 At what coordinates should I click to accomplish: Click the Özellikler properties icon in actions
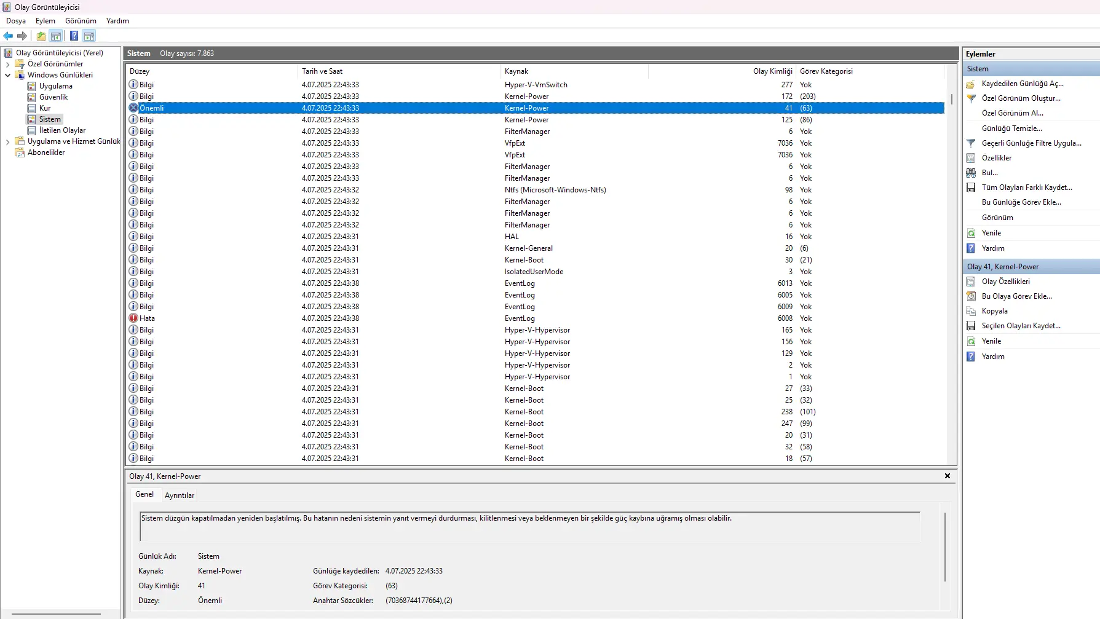tap(971, 158)
